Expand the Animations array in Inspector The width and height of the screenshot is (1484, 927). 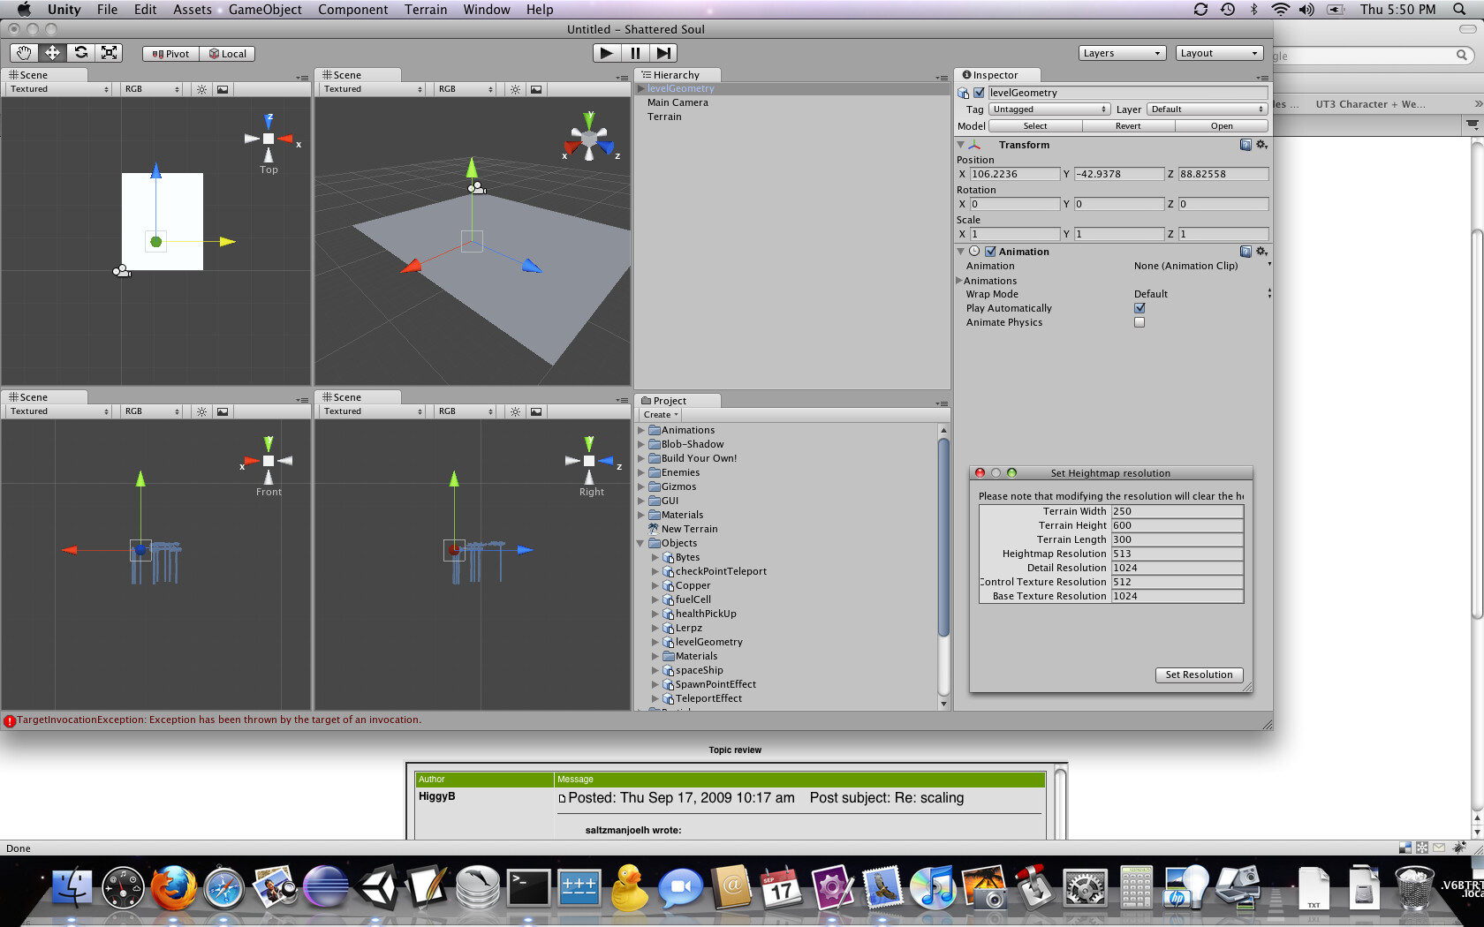(959, 281)
